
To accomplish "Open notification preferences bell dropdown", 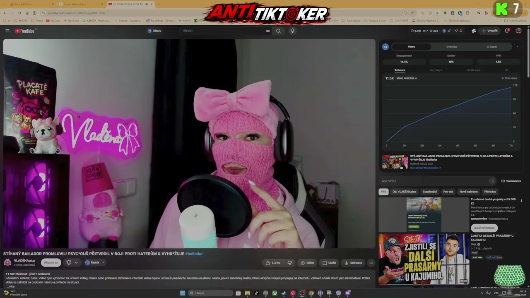I will pyautogui.click(x=72, y=262).
